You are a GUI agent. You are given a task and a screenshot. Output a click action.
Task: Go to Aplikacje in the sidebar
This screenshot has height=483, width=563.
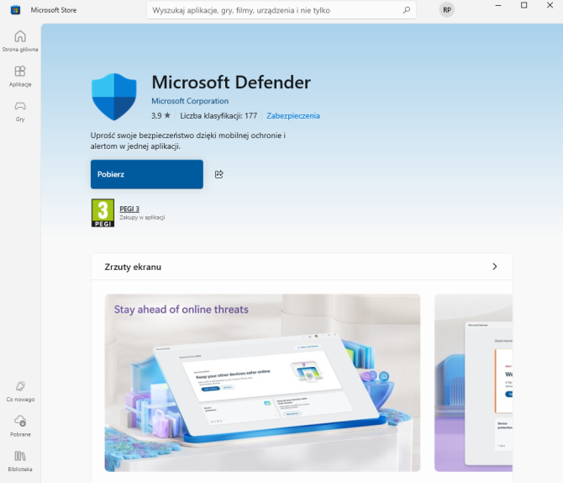(20, 77)
